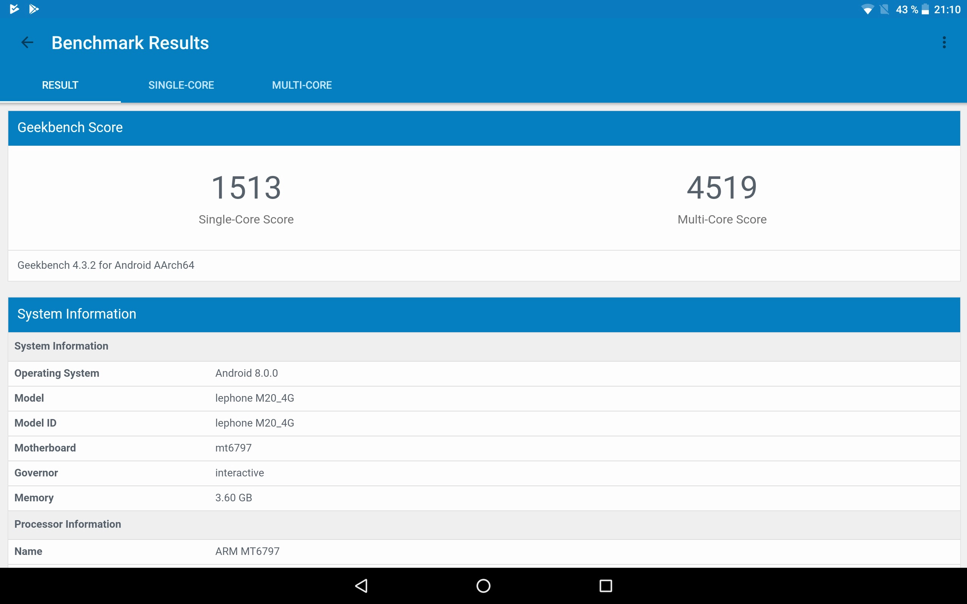The width and height of the screenshot is (967, 604).
Task: Tap the single-core score 1513
Action: coord(246,187)
